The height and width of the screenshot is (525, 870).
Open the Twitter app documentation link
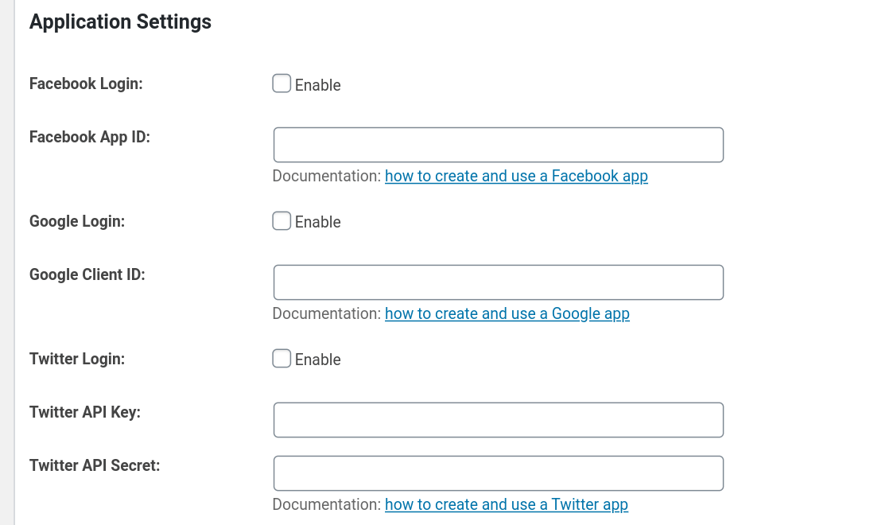[x=506, y=504]
